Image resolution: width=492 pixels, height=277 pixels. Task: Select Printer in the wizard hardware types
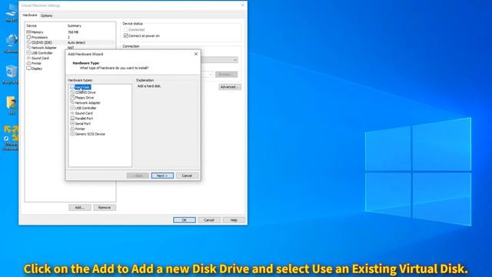coord(78,128)
